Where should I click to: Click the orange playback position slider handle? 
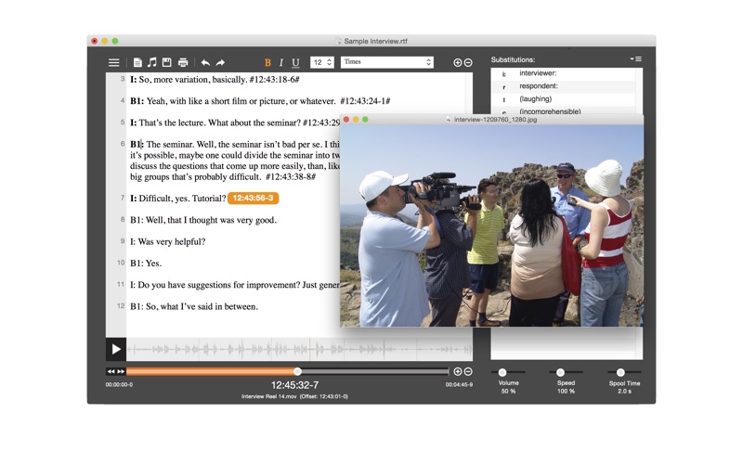[x=297, y=372]
